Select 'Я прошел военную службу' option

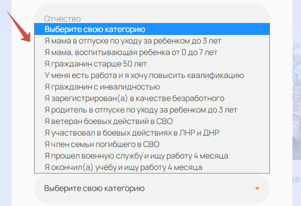coord(152,155)
